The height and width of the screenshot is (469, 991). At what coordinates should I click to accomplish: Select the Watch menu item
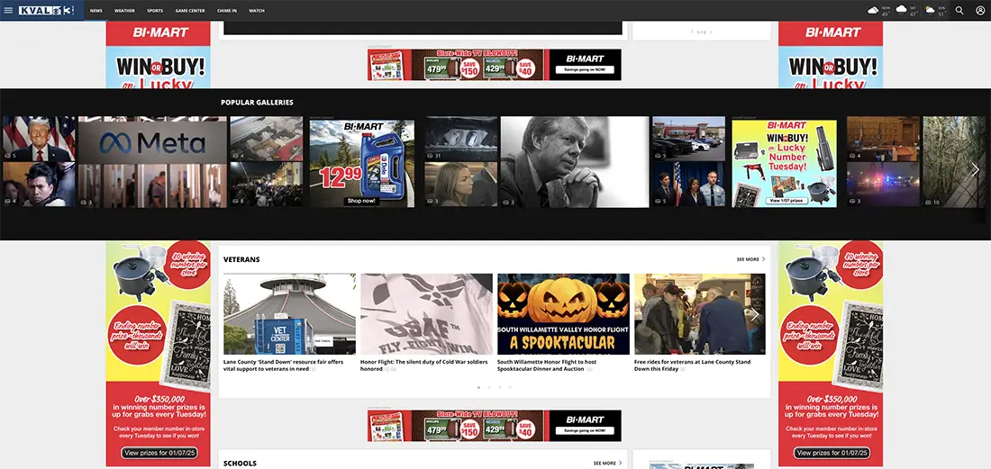pos(257,11)
